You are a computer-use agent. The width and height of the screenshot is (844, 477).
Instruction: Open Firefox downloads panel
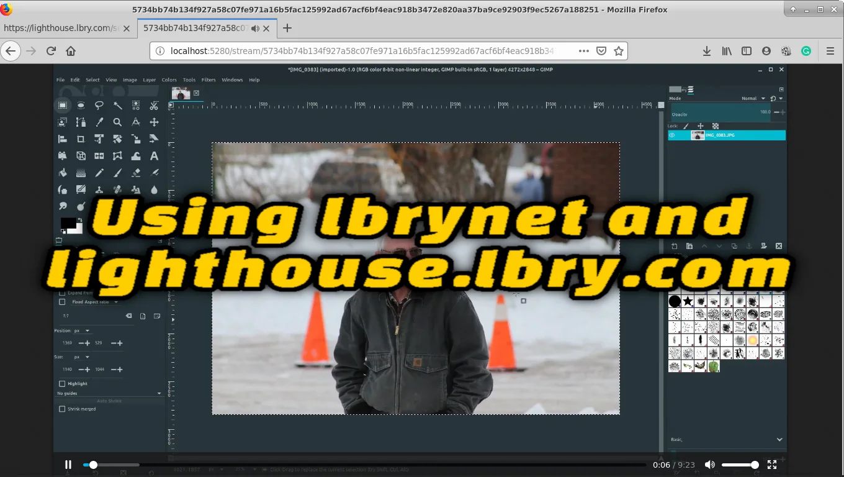pyautogui.click(x=706, y=51)
